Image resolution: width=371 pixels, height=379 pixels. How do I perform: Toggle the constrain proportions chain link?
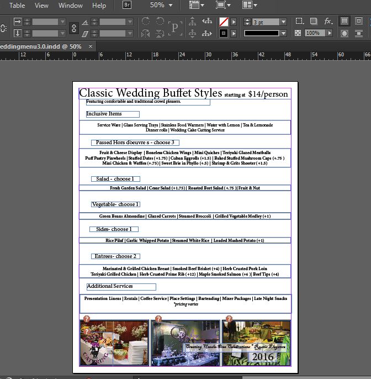(73, 28)
